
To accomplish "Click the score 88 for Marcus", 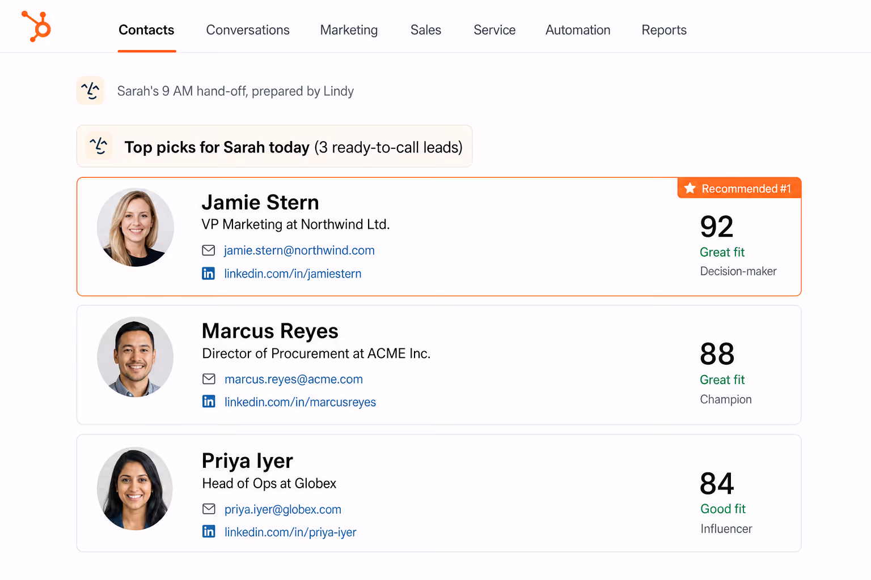I will (x=717, y=355).
